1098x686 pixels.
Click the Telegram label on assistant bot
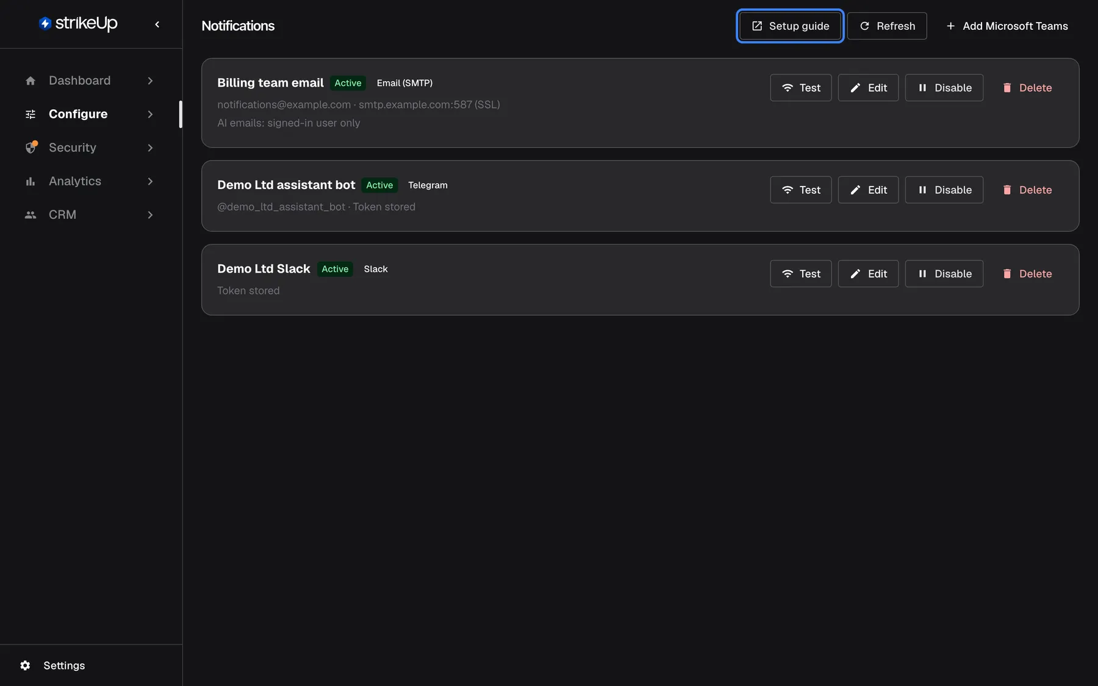428,185
